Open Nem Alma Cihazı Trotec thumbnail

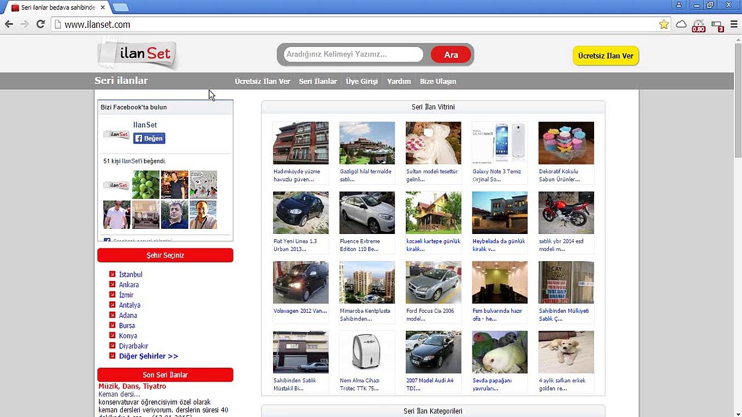point(367,352)
